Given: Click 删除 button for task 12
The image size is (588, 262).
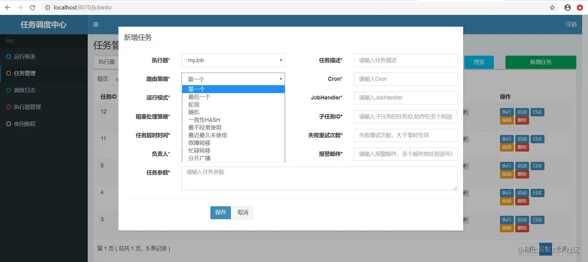Looking at the screenshot, I should (x=522, y=120).
